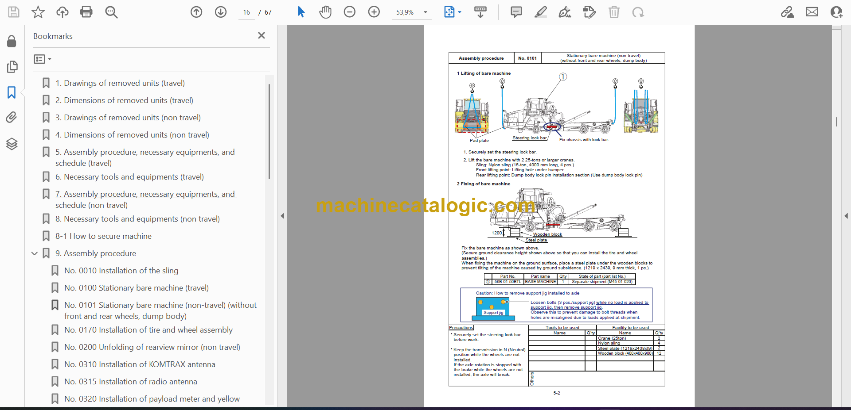Click the page number field showing 16
This screenshot has height=410, width=851.
click(246, 12)
